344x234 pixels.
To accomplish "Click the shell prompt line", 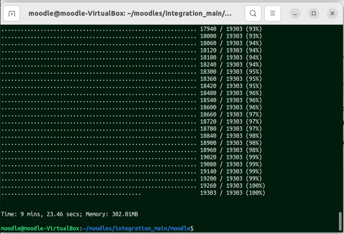I will [97, 228].
